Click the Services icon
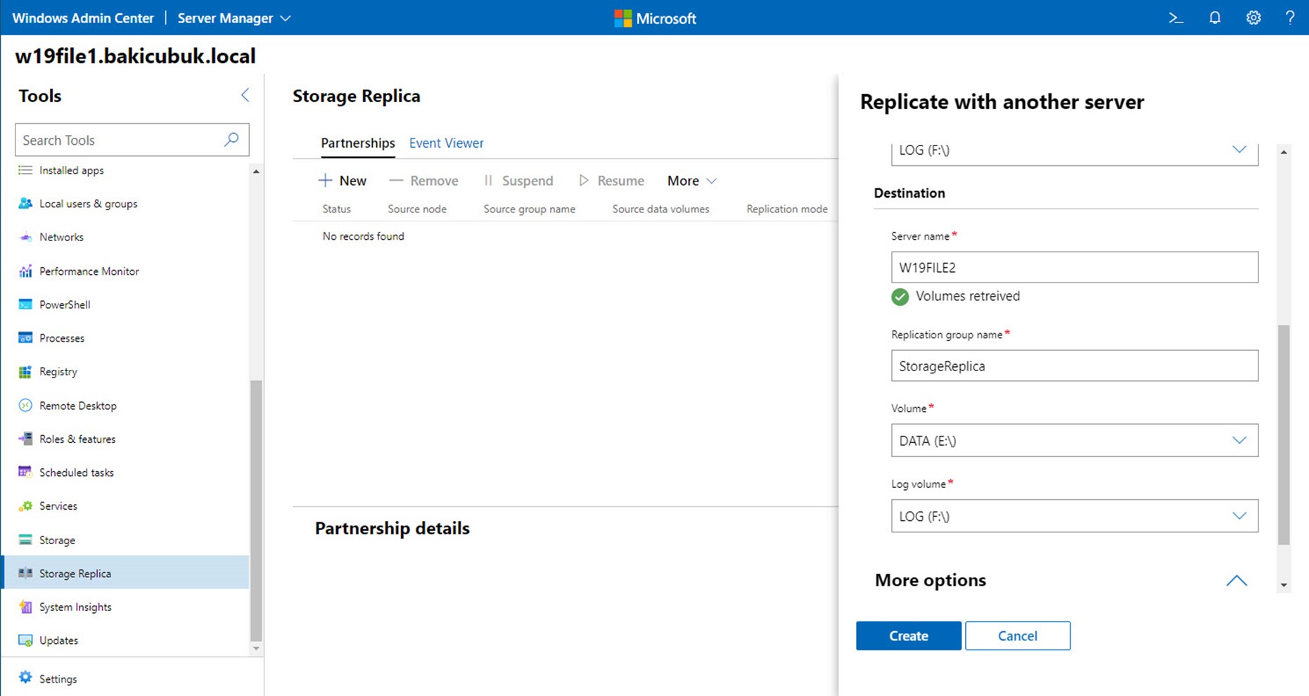This screenshot has height=696, width=1309. [25, 506]
